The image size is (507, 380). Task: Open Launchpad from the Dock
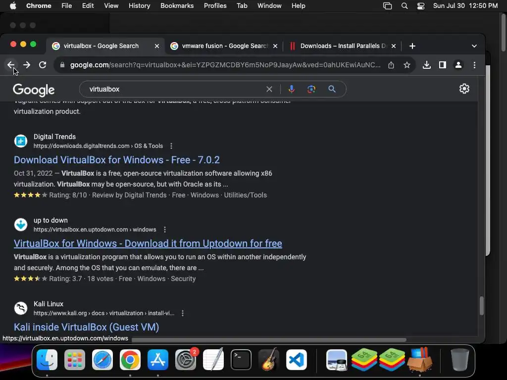coord(75,360)
